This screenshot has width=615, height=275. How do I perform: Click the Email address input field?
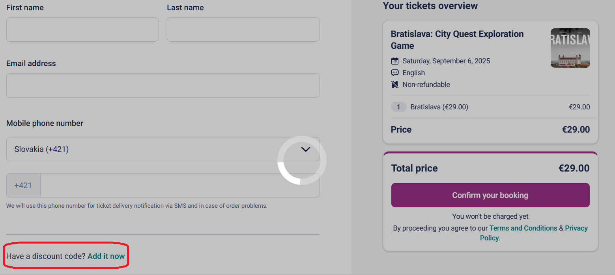pyautogui.click(x=163, y=85)
